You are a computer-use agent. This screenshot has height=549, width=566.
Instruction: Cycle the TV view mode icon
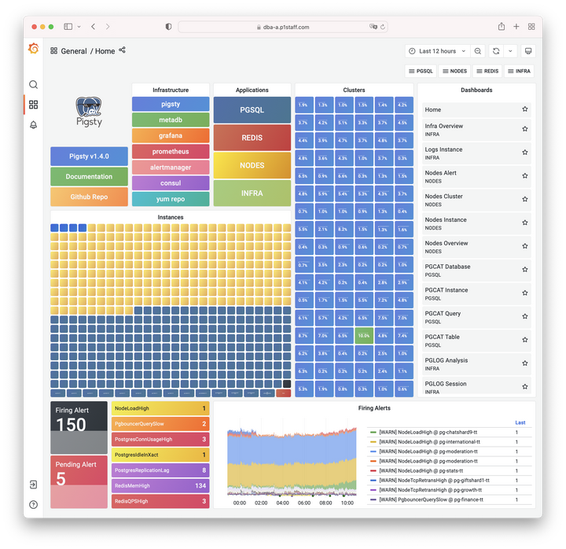(528, 51)
